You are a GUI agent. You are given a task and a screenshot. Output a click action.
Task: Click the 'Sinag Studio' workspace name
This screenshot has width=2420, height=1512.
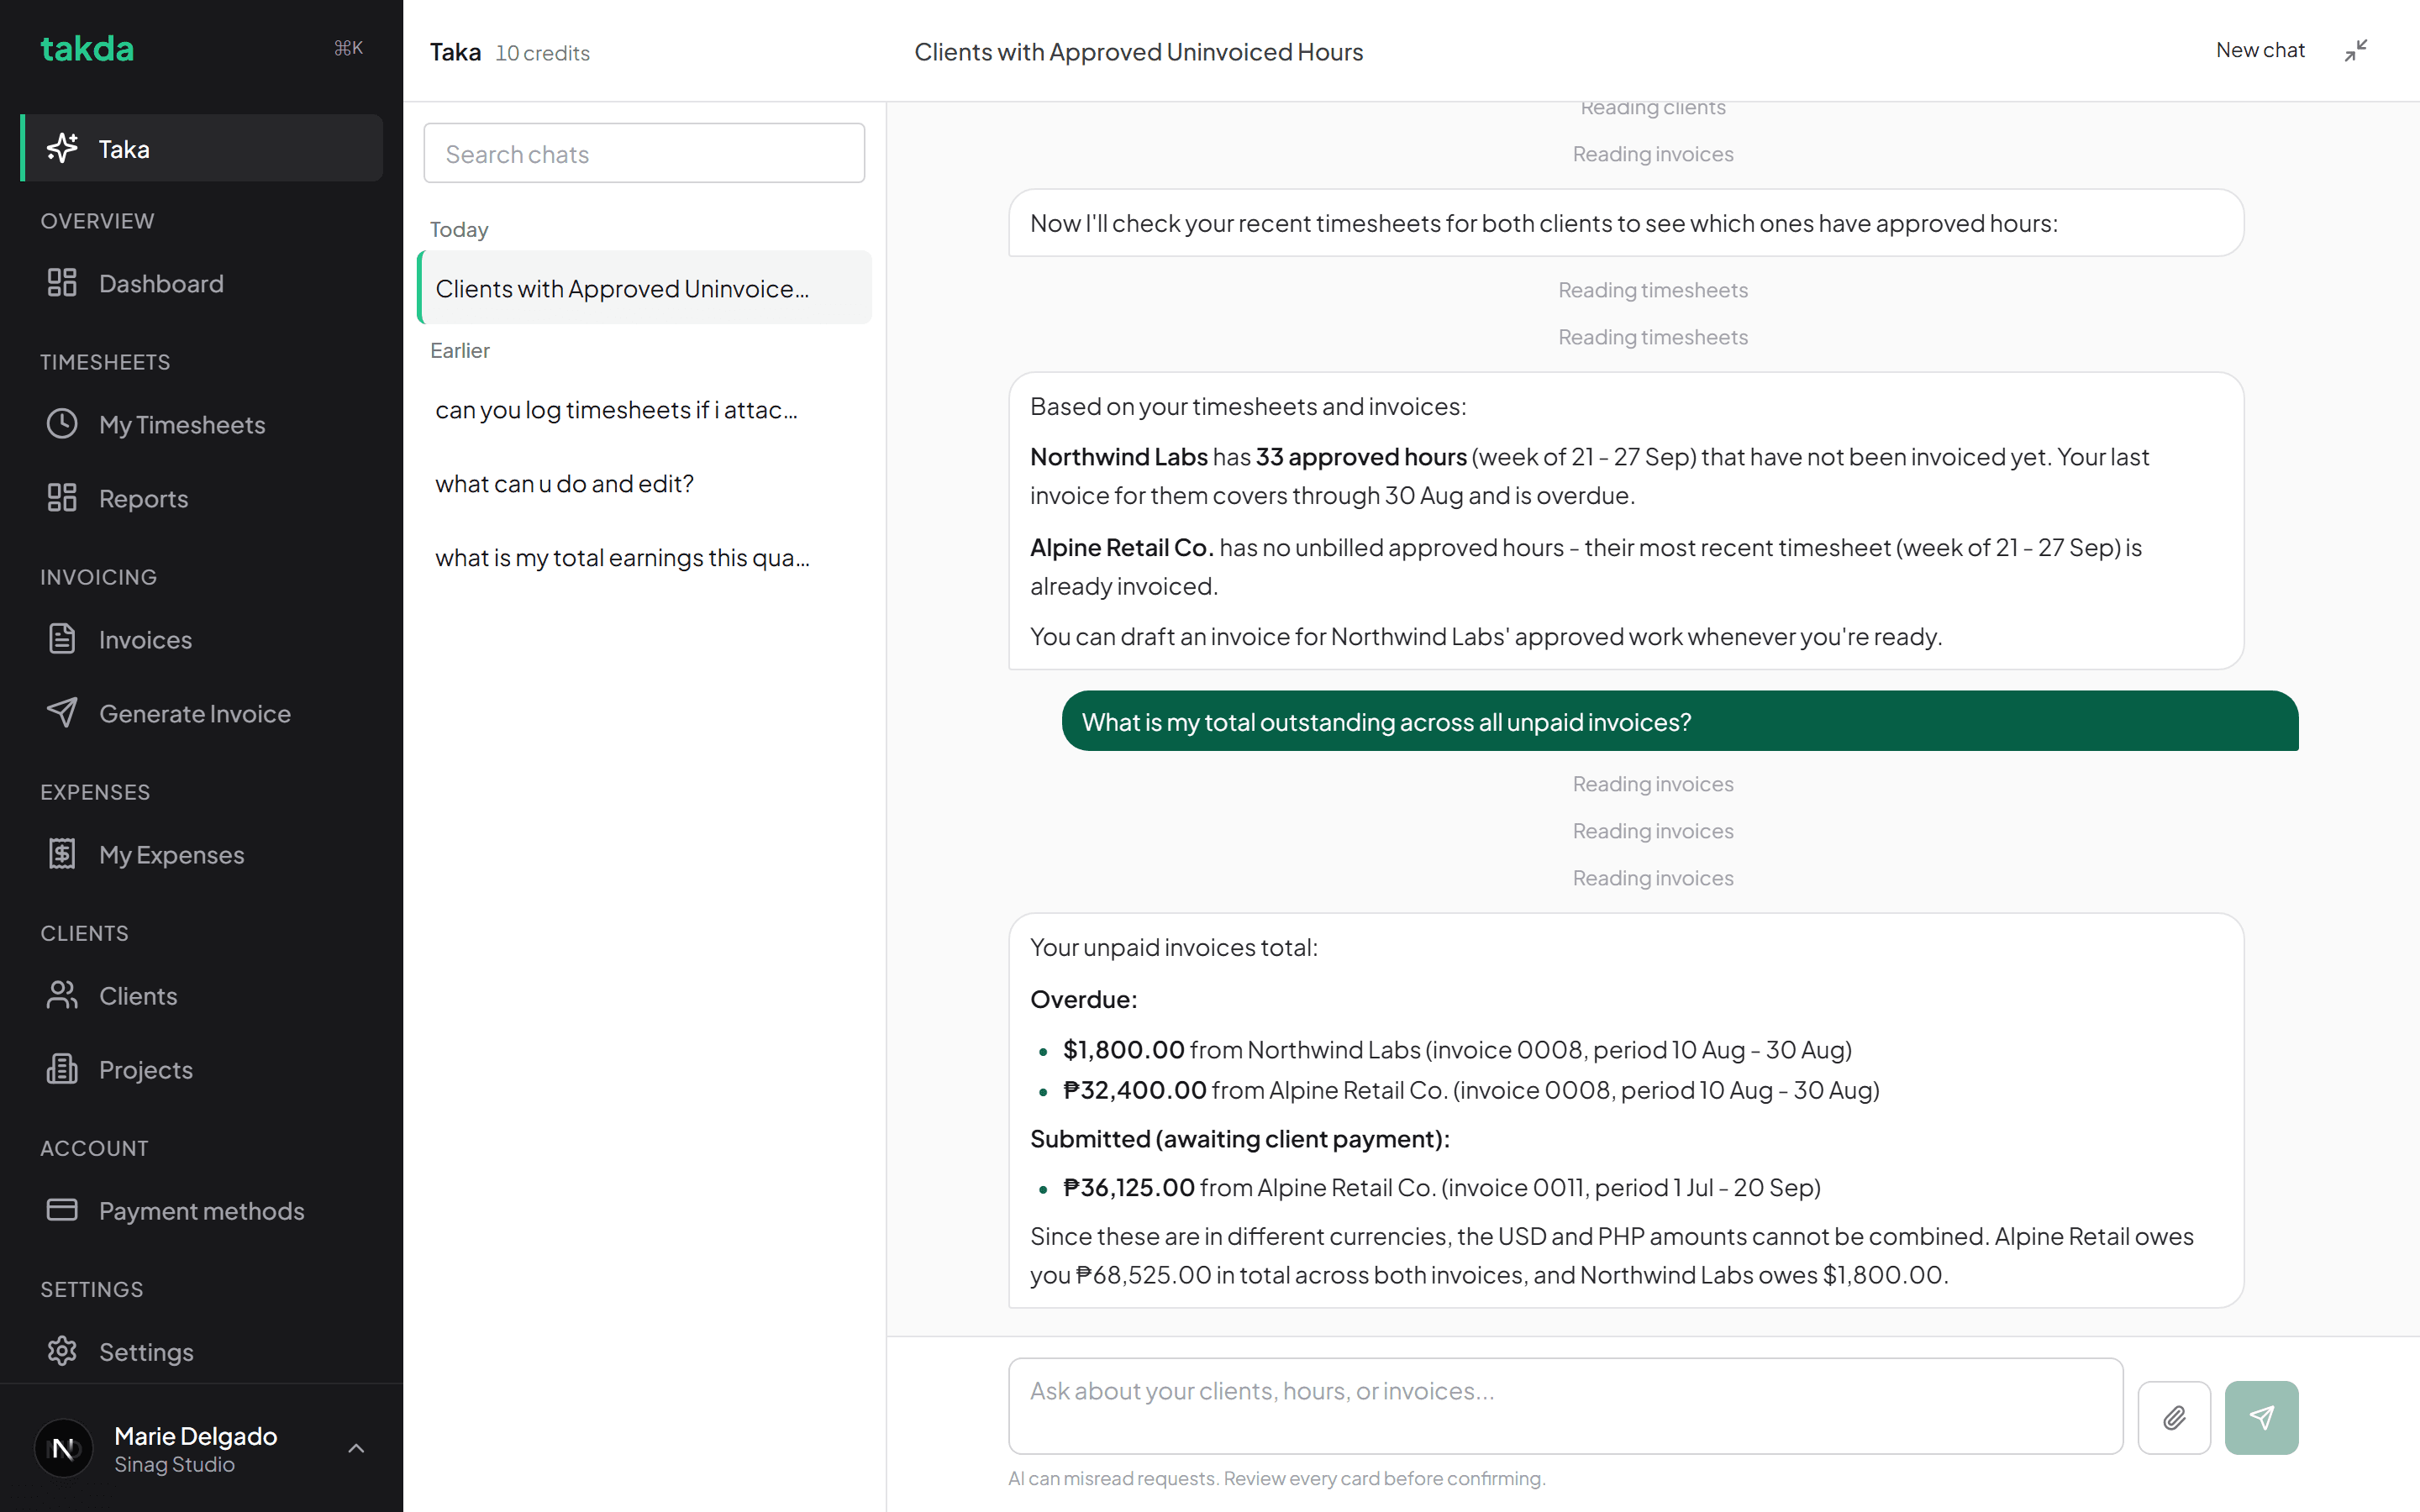click(174, 1464)
